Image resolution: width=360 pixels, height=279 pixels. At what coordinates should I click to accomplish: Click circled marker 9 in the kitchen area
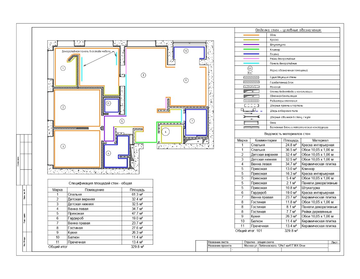tap(185, 81)
